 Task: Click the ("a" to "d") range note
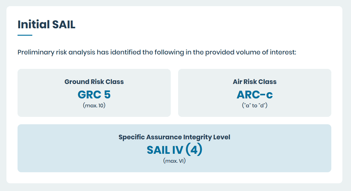point(254,105)
